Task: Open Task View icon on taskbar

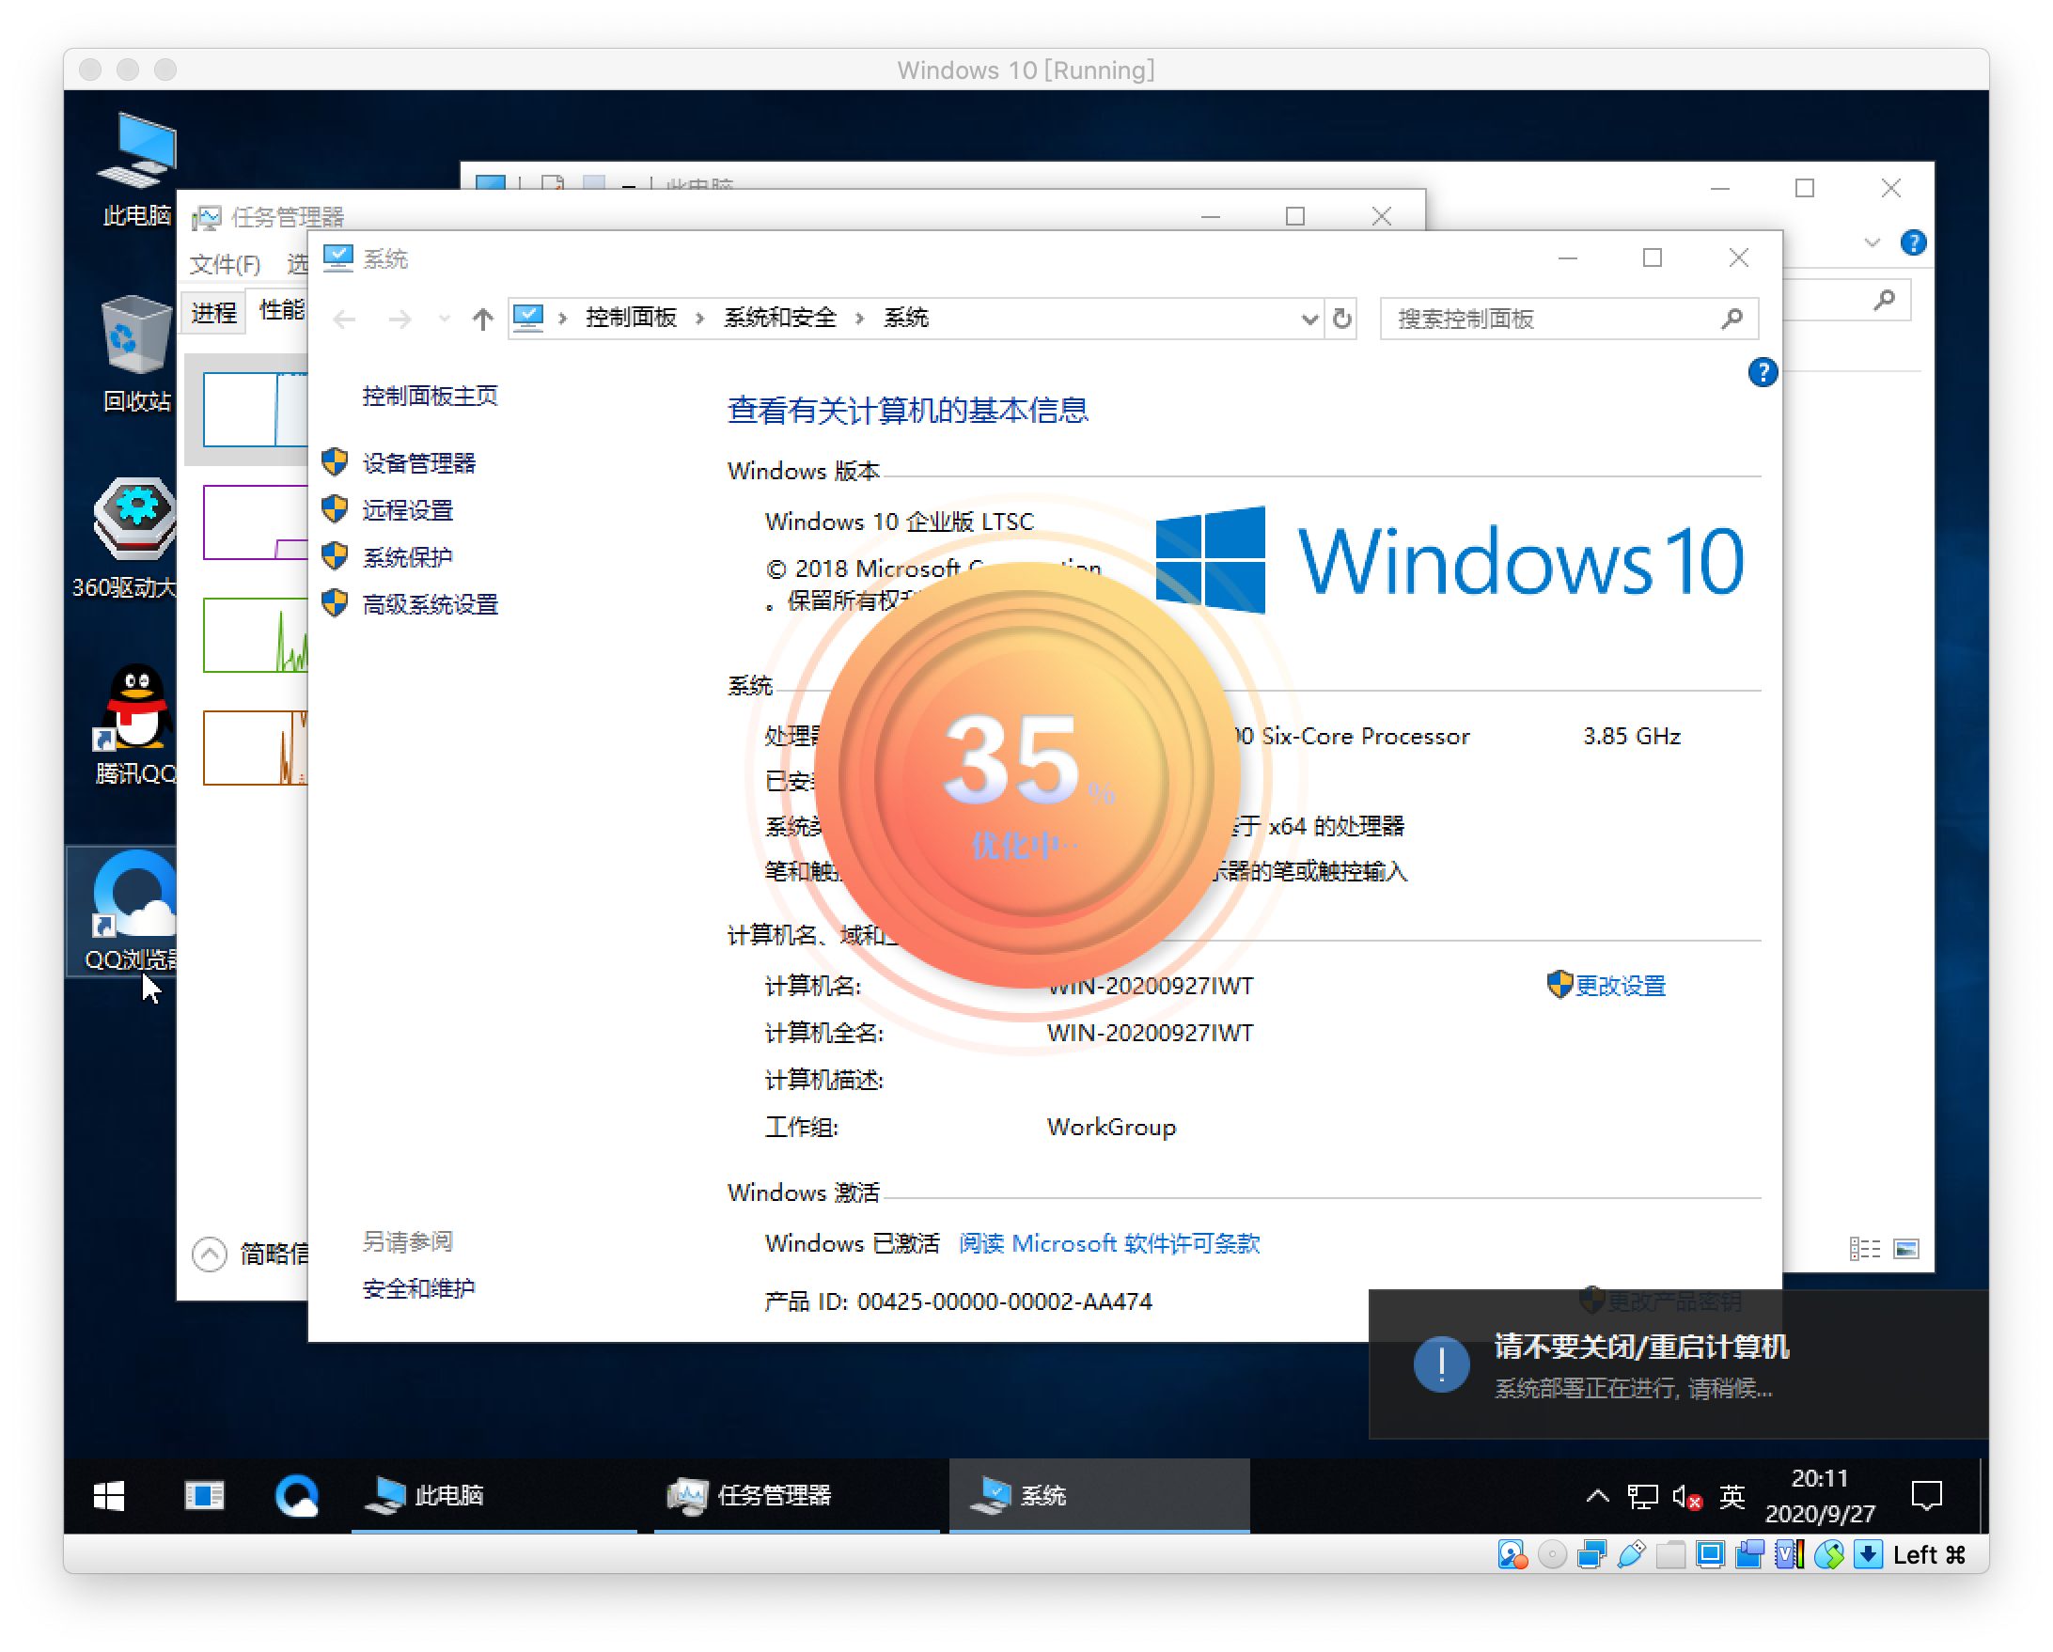Action: tap(204, 1495)
